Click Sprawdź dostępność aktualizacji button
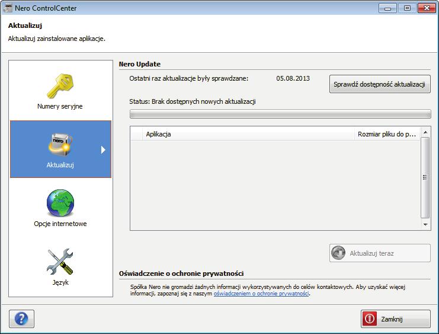Image resolution: width=439 pixels, height=334 pixels. pos(380,84)
